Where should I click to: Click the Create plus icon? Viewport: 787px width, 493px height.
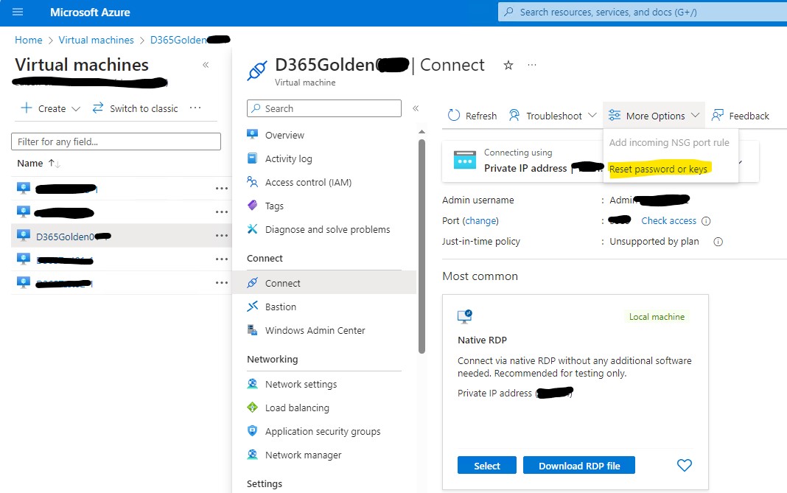[x=26, y=108]
